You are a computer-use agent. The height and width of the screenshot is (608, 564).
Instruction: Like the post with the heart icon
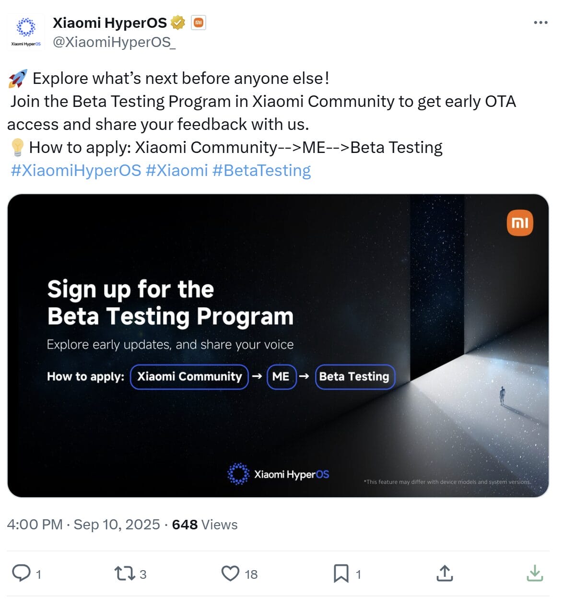(230, 573)
